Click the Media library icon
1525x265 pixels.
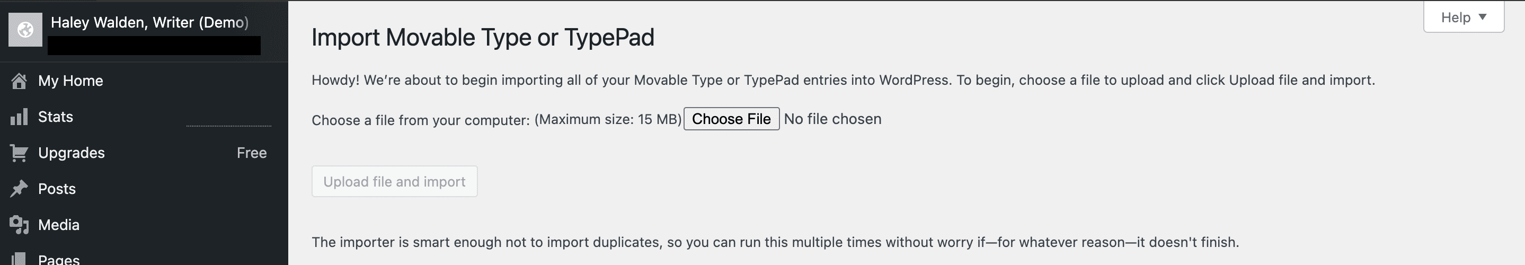[19, 225]
